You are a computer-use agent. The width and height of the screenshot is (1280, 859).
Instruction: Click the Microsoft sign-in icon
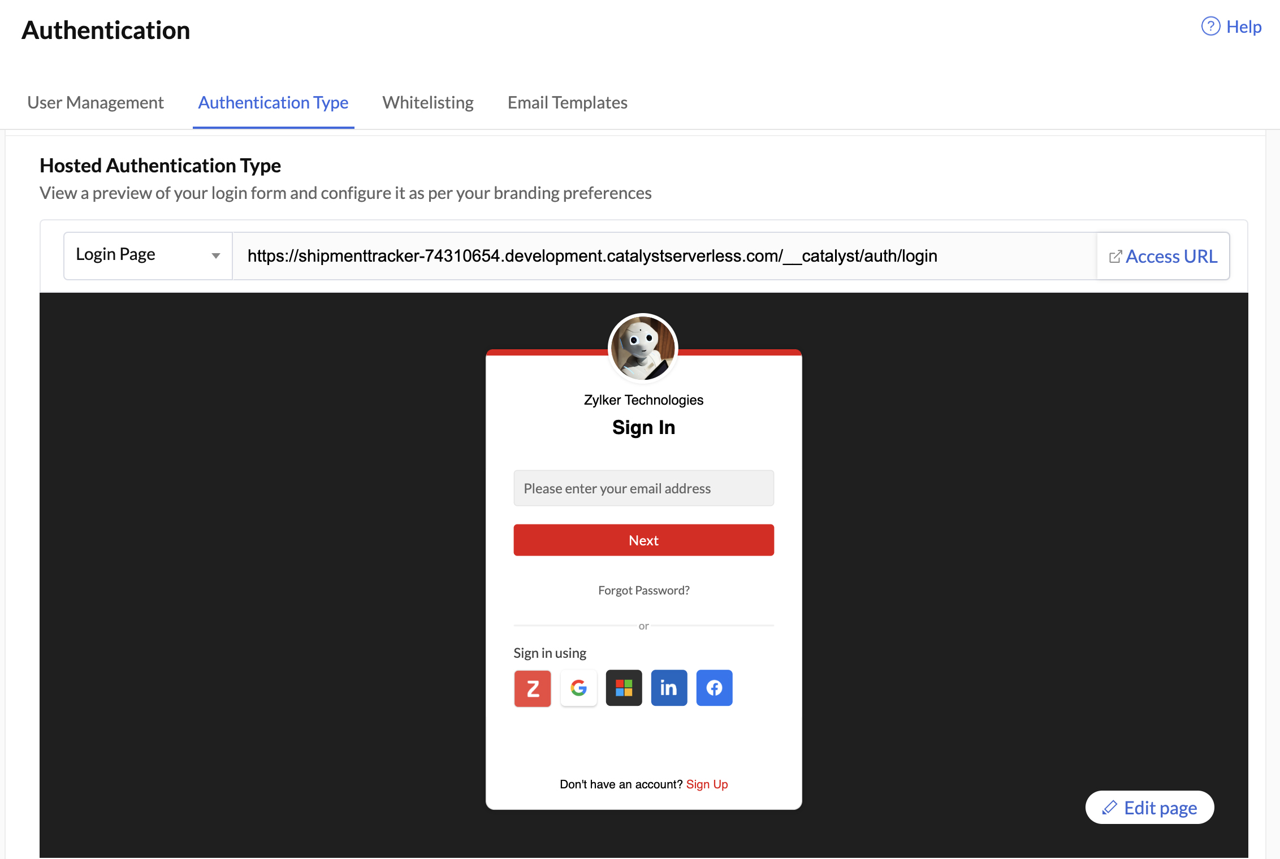click(x=623, y=687)
